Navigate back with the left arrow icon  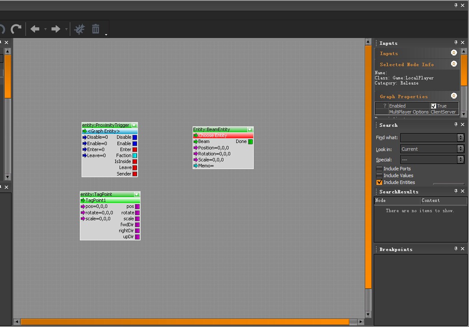pos(35,29)
